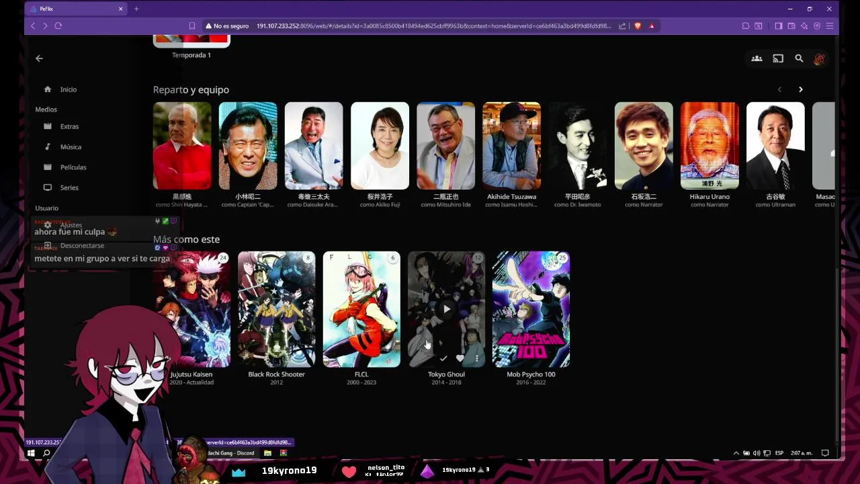Open cast member 小林昭二 photo
860x484 pixels.
click(x=248, y=146)
